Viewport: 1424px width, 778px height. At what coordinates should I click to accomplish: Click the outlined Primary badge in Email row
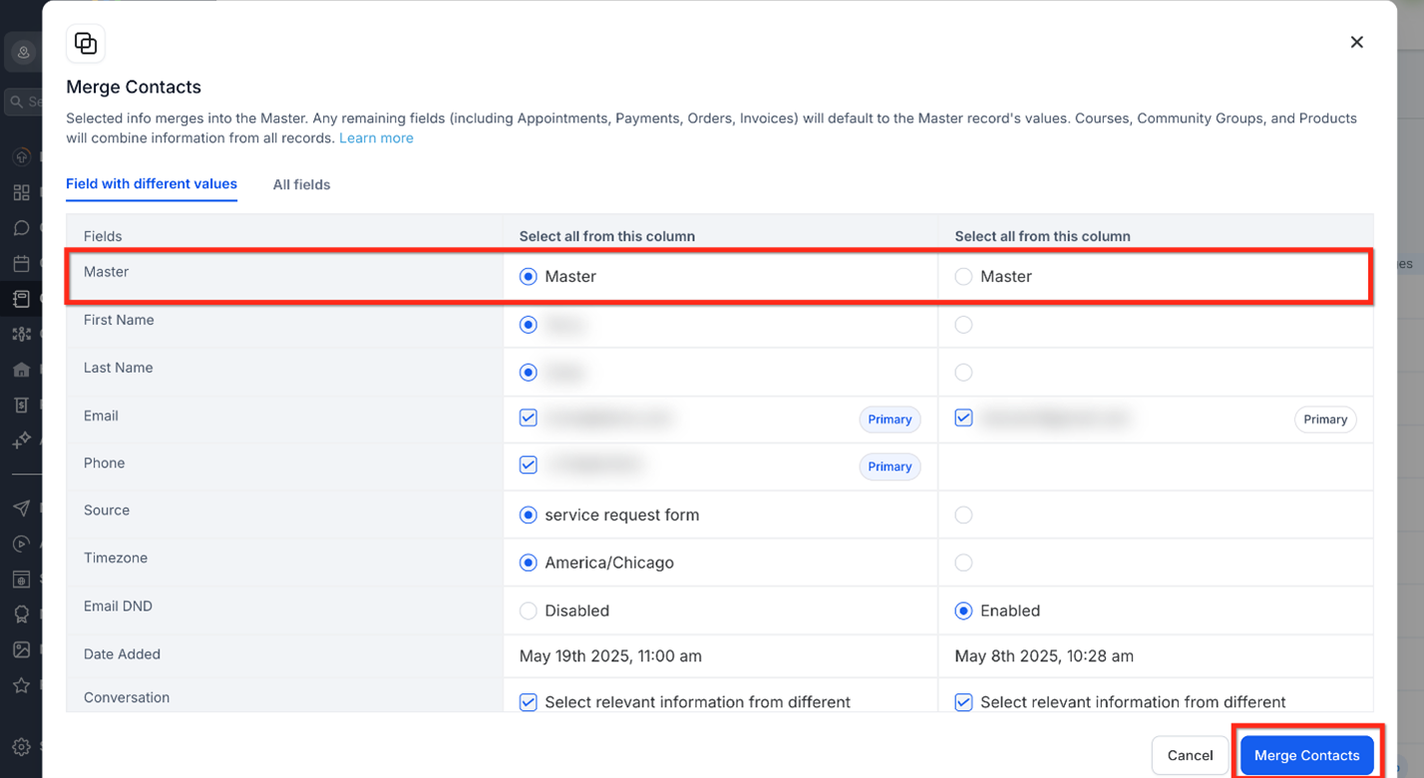coord(1325,419)
